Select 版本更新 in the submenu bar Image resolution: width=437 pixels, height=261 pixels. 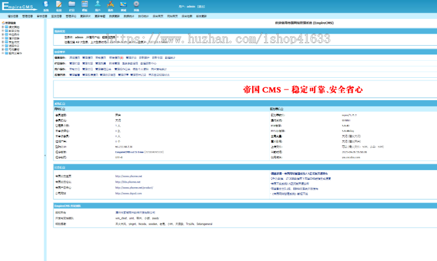[x=201, y=16]
